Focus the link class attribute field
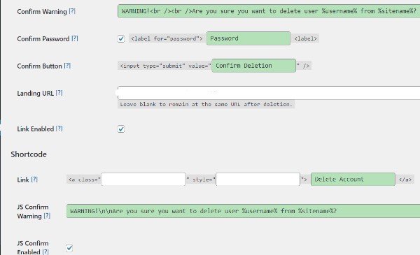Viewport: 420px width, 255px height. point(143,180)
